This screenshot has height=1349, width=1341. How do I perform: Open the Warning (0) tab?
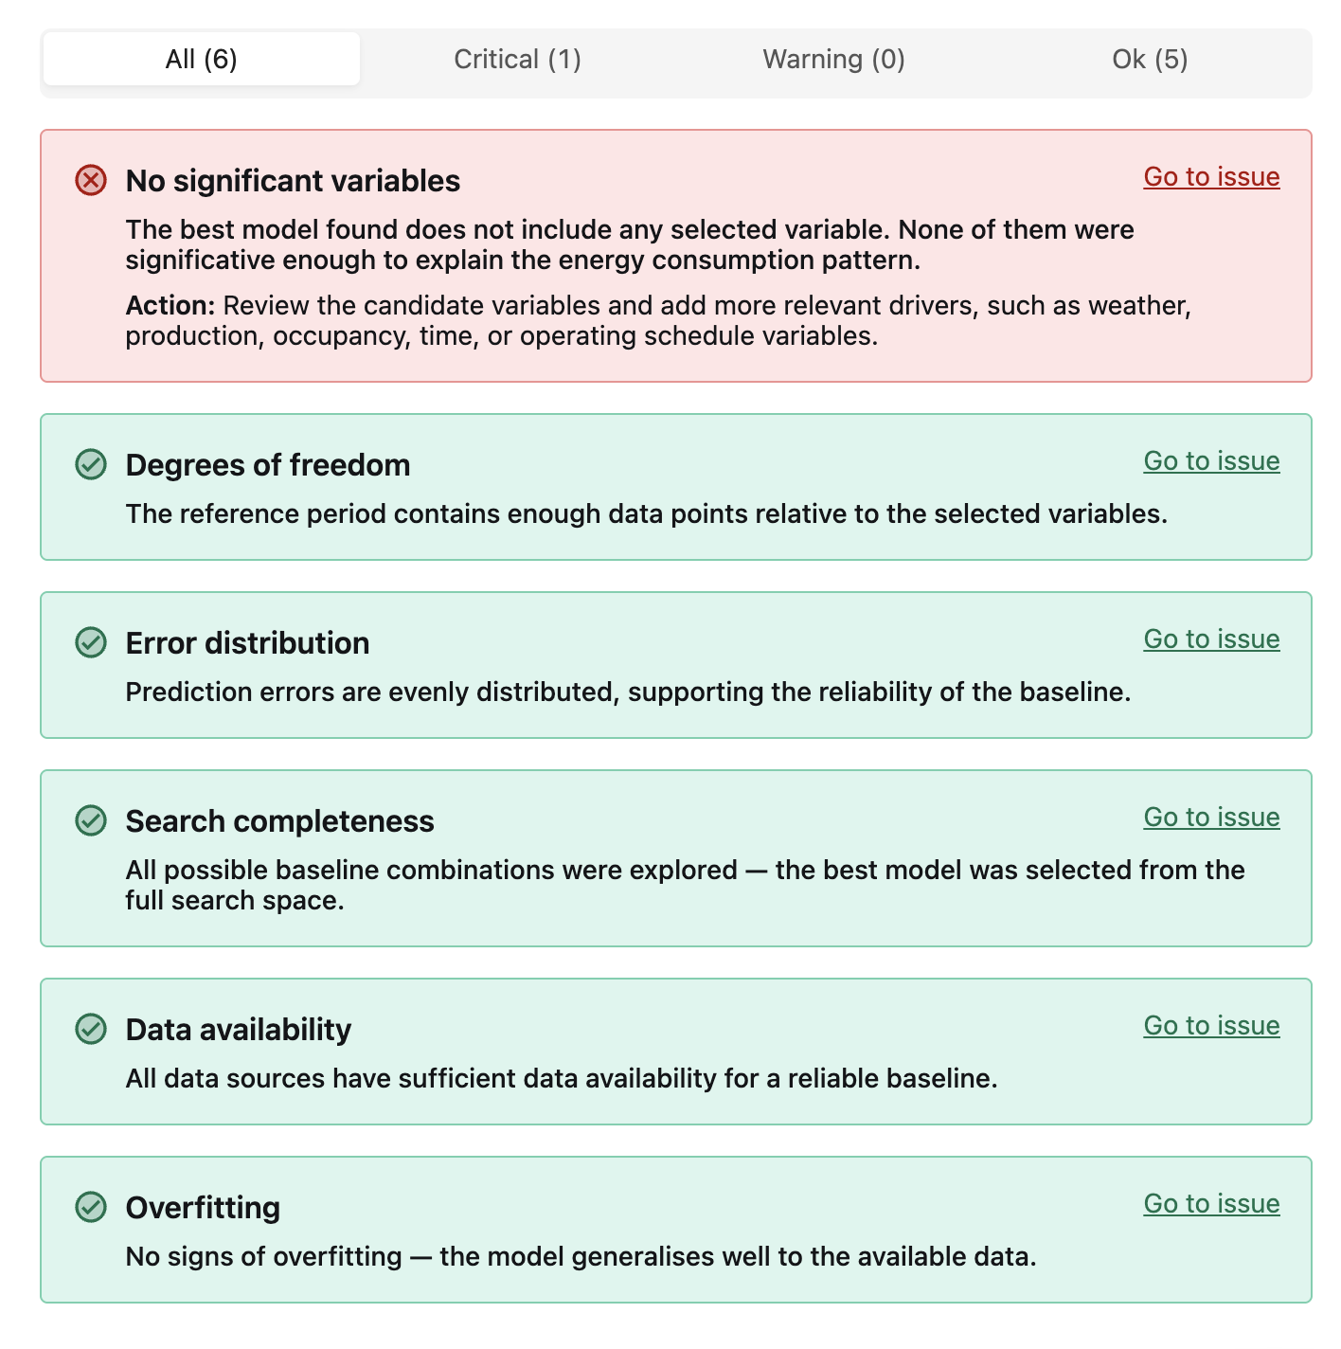834,59
